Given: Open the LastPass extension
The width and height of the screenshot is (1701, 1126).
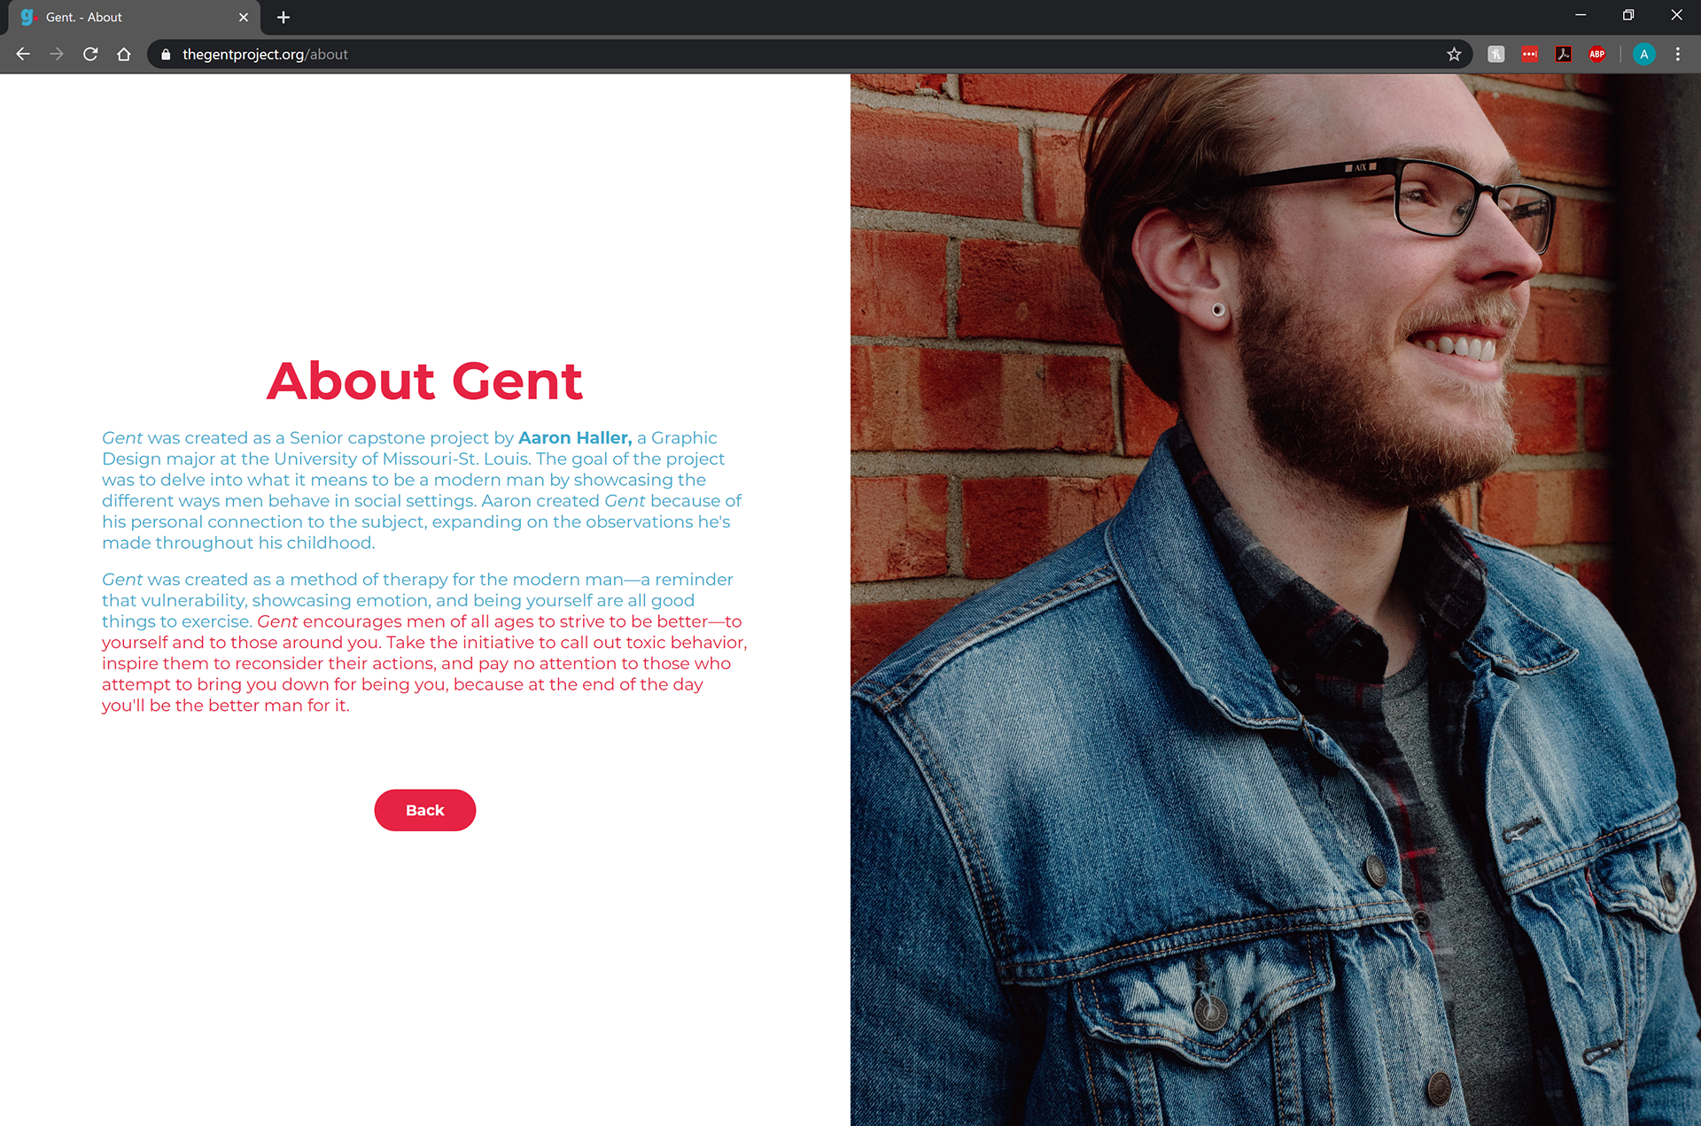Looking at the screenshot, I should 1530,54.
